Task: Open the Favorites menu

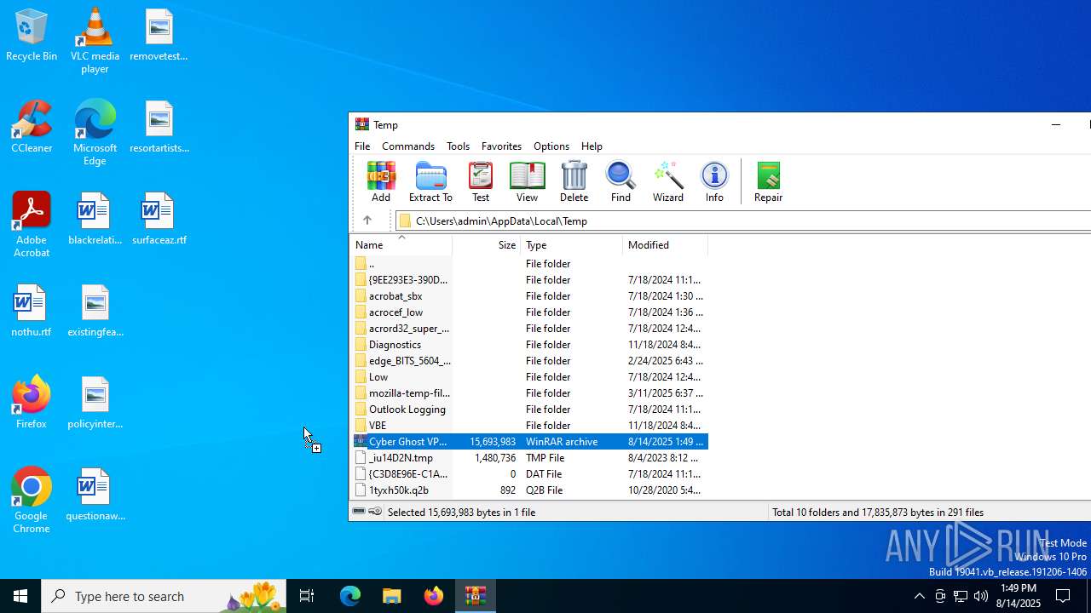Action: click(x=501, y=146)
